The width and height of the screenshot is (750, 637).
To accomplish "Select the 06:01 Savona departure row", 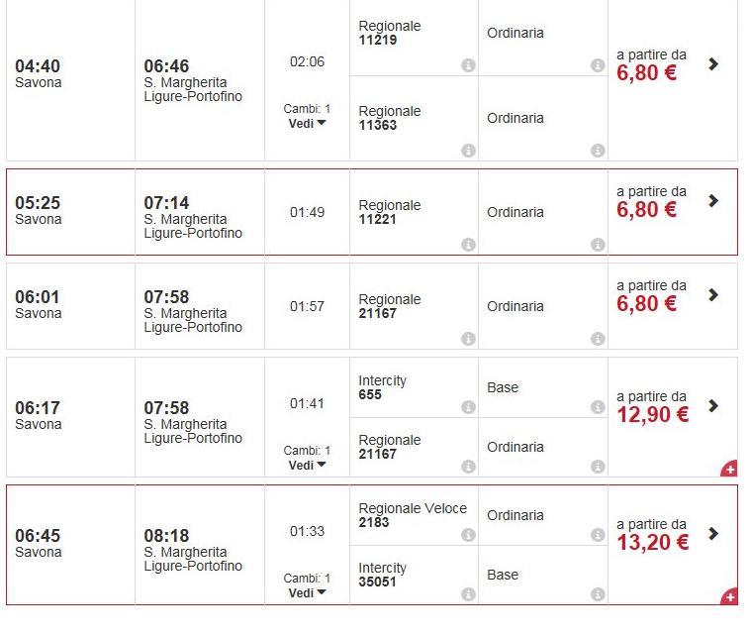I will (x=69, y=304).
